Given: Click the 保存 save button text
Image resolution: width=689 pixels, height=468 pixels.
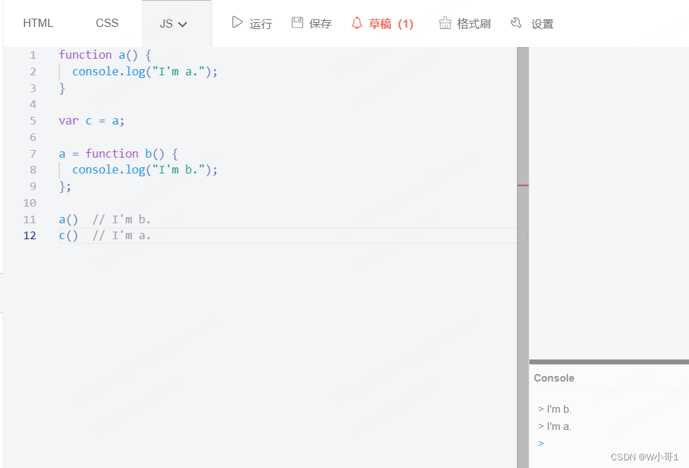Looking at the screenshot, I should [x=321, y=24].
